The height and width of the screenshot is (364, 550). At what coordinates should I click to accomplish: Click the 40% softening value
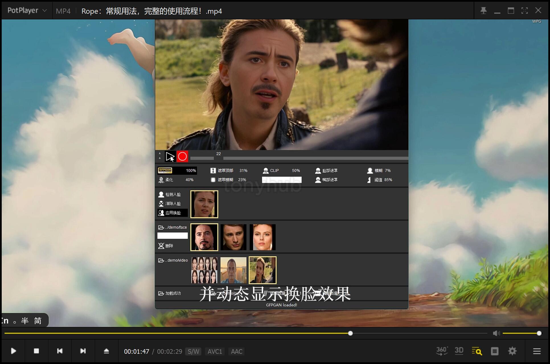[x=190, y=180]
